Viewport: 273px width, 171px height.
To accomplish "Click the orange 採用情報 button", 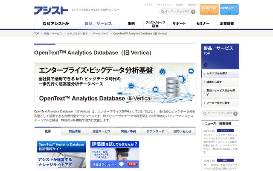I will pyautogui.click(x=209, y=9).
